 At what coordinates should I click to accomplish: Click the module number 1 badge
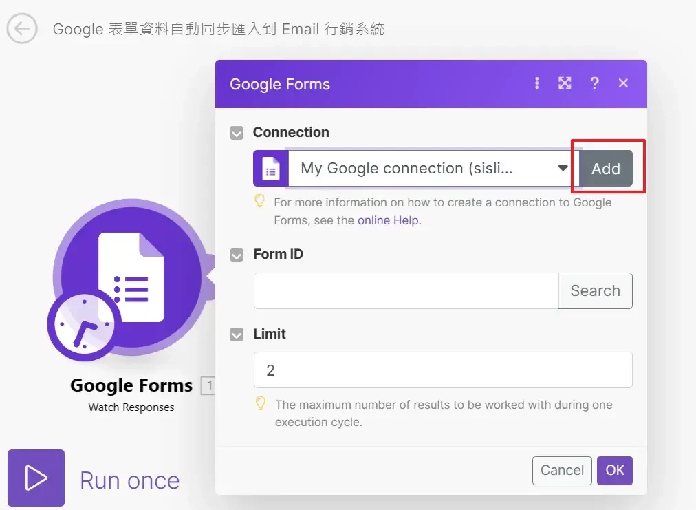tap(208, 385)
